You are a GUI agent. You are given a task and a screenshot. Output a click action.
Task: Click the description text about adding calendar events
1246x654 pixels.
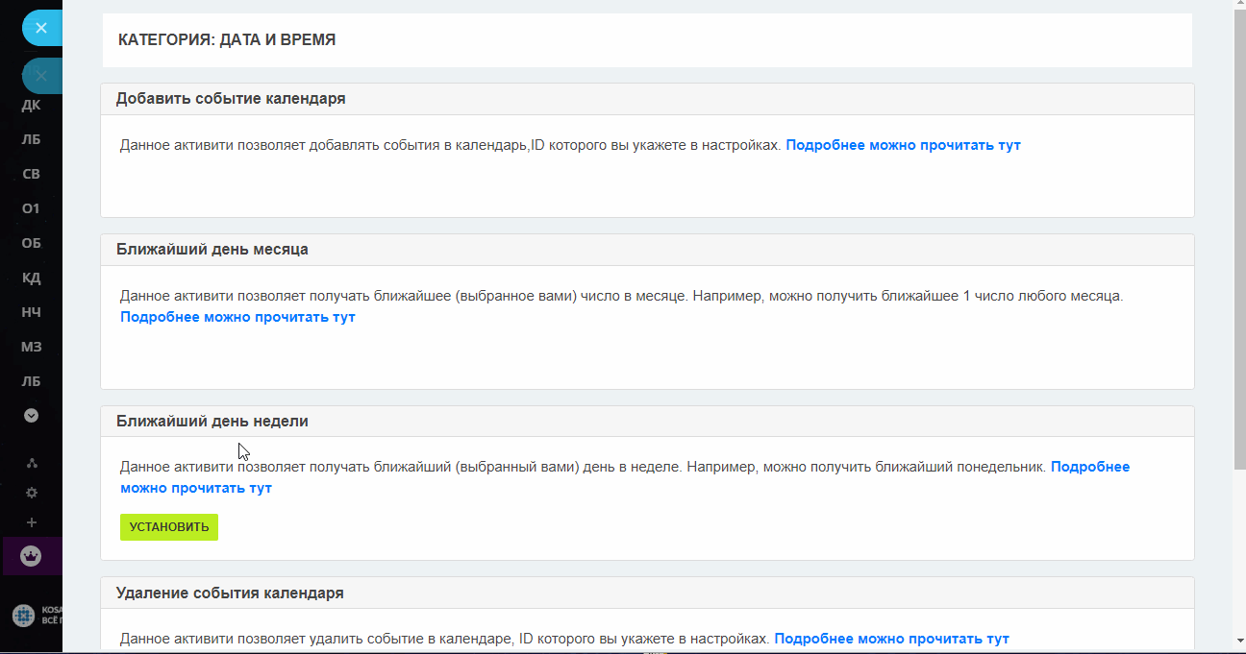[x=450, y=145]
